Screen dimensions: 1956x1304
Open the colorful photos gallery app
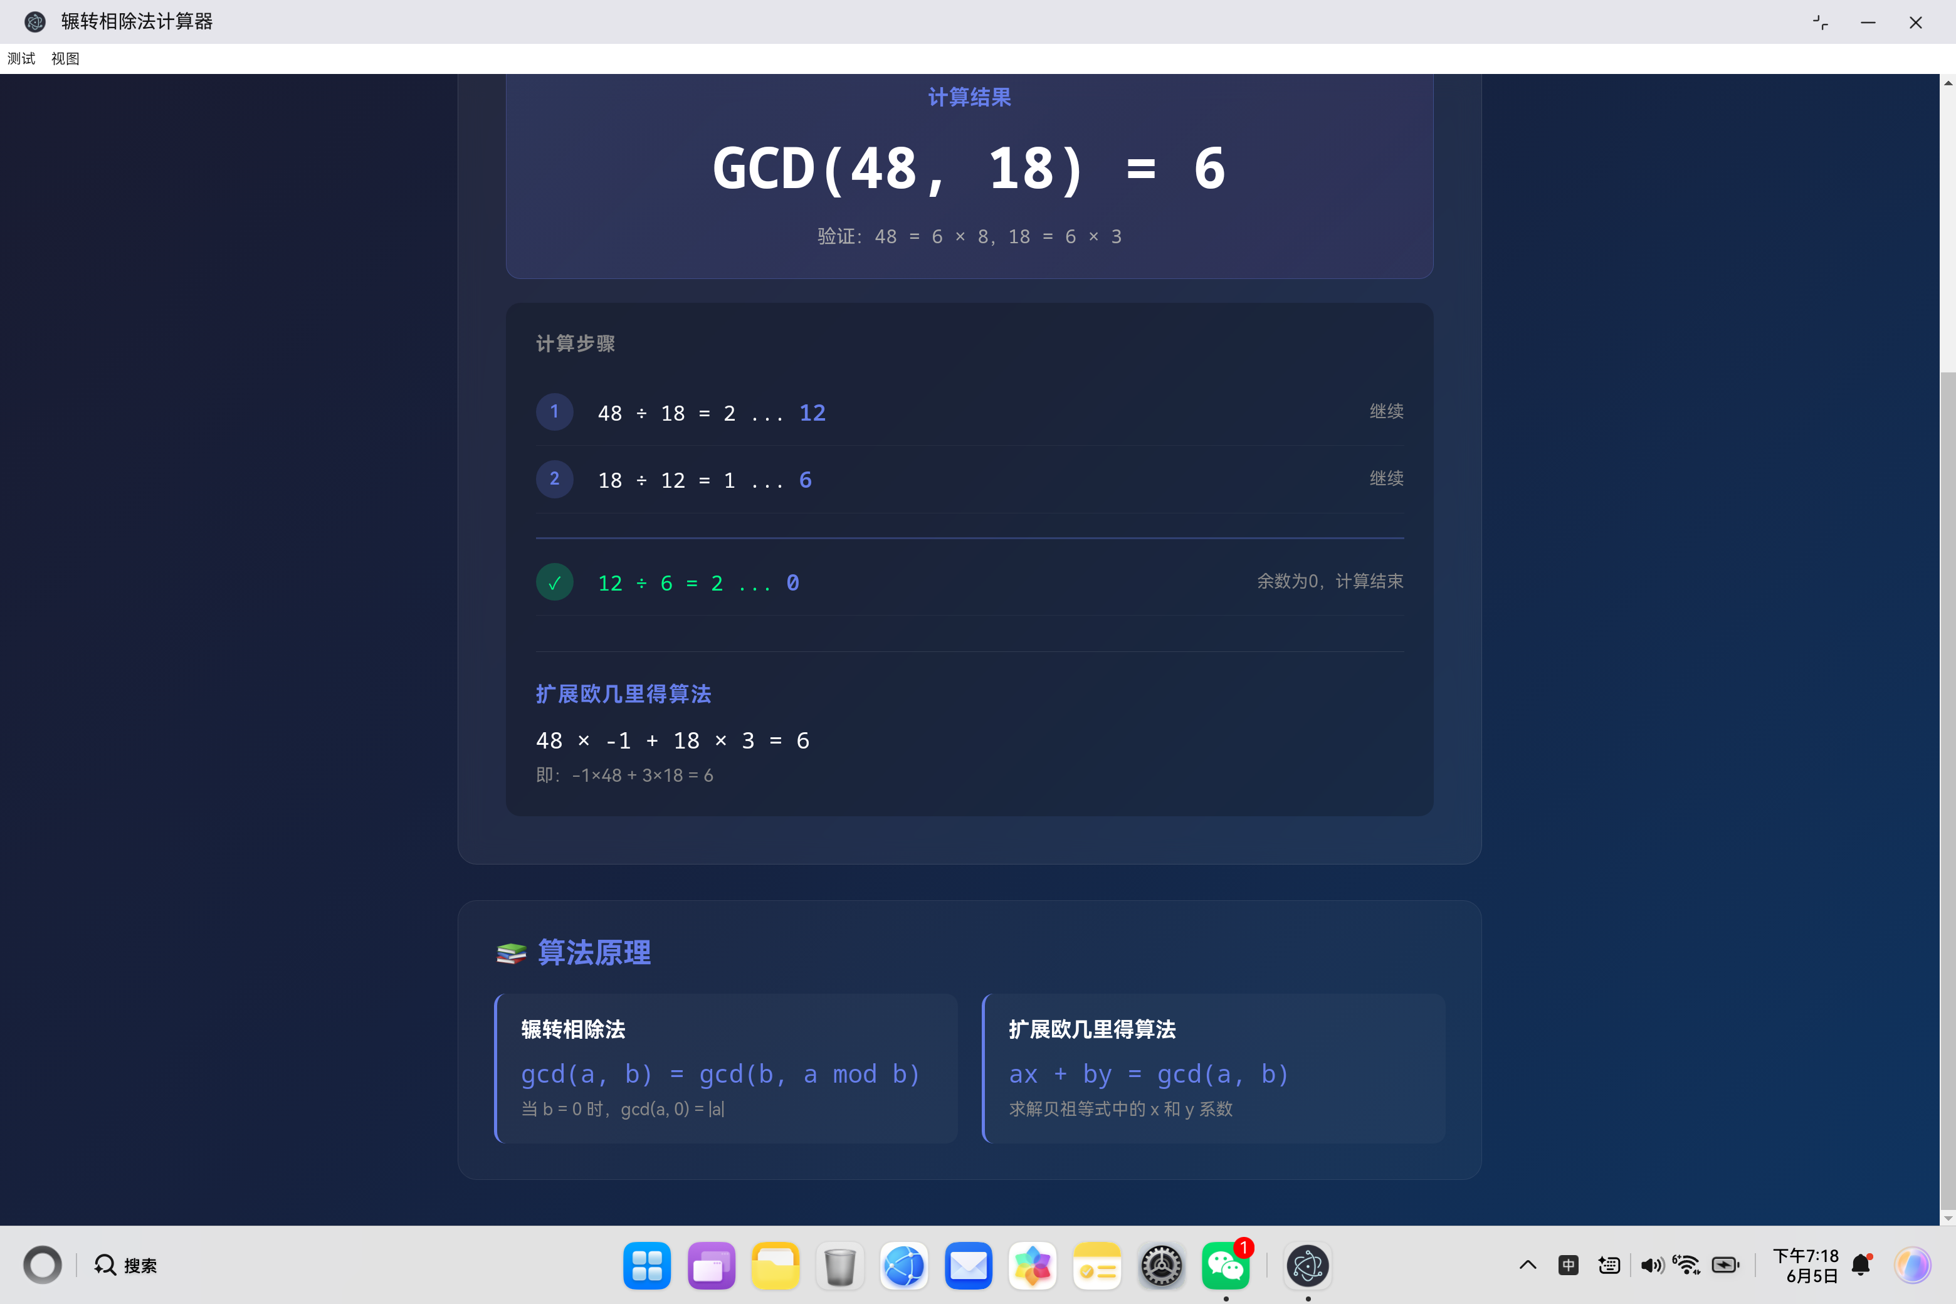[x=1032, y=1266]
